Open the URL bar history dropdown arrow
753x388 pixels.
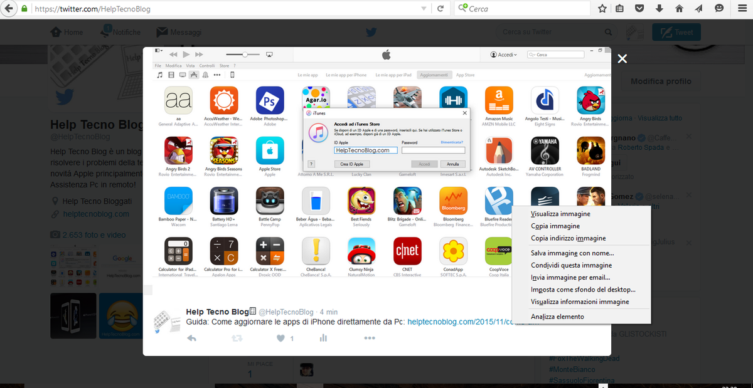pyautogui.click(x=424, y=9)
